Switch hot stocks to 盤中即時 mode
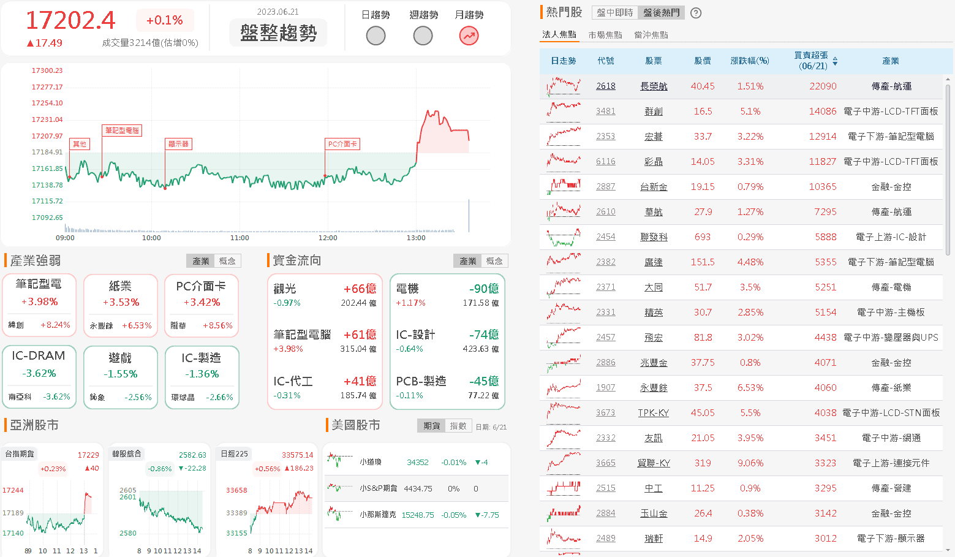Image resolution: width=955 pixels, height=557 pixels. click(615, 13)
